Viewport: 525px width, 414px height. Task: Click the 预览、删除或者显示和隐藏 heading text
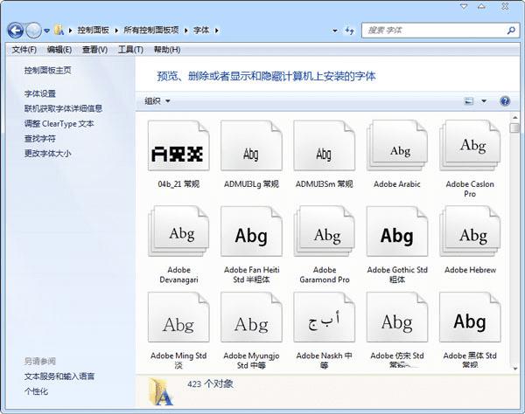266,76
